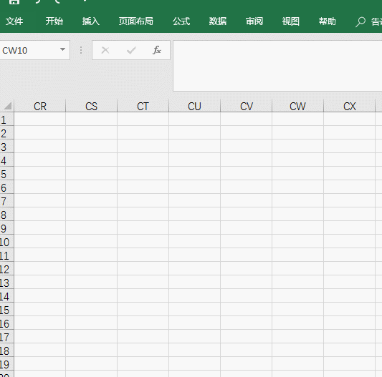Click the Insert Function fx icon

157,50
